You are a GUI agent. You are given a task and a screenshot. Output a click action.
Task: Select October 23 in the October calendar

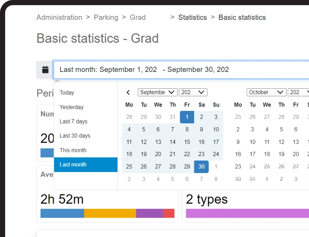238,167
